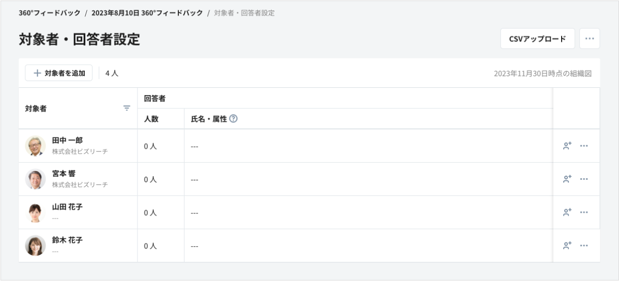
Task: Click add-respondent icon for 山田 花子
Action: click(x=567, y=212)
